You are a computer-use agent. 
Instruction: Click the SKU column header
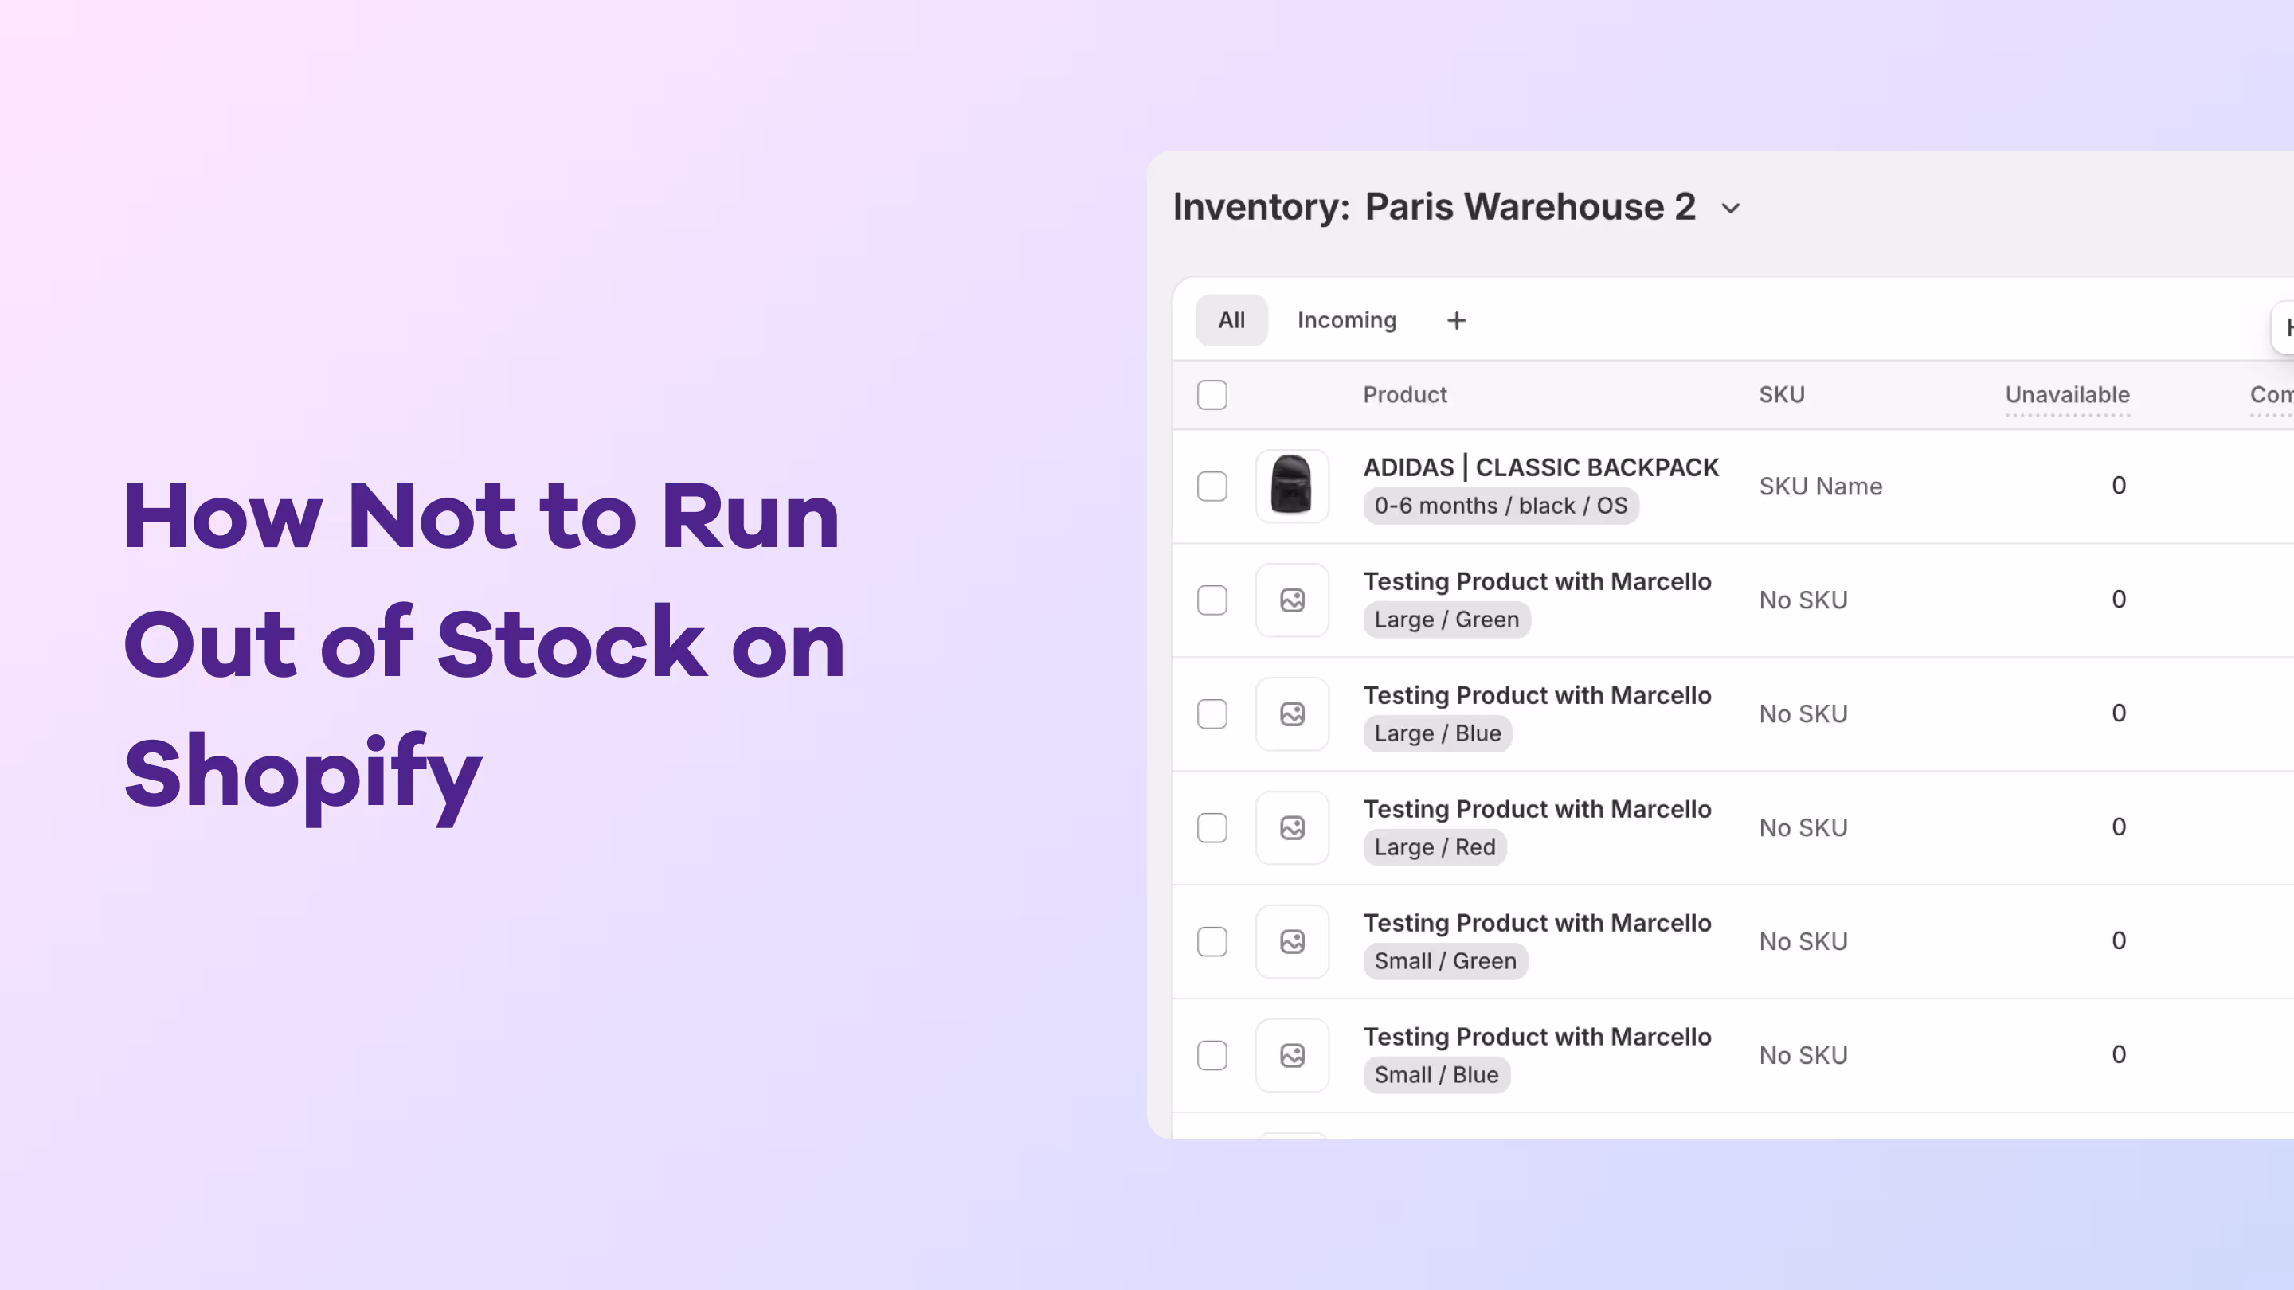(1781, 394)
